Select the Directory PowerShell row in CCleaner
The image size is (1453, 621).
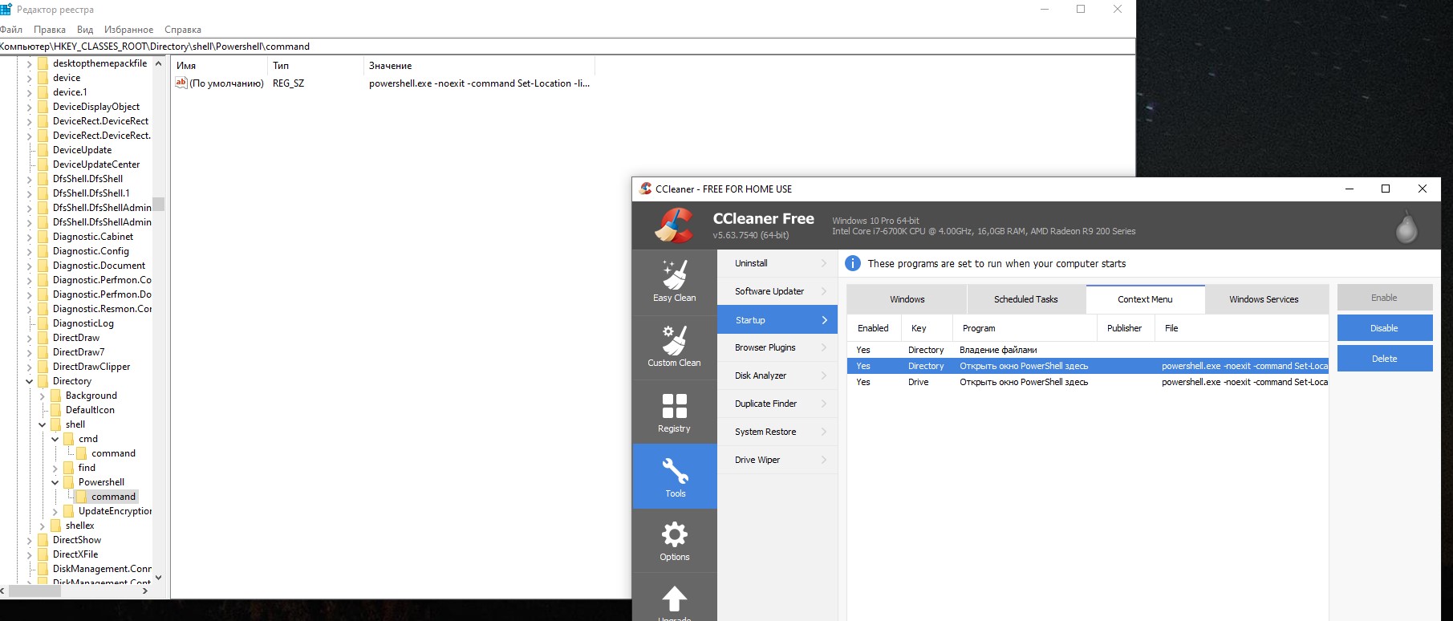tap(1088, 366)
